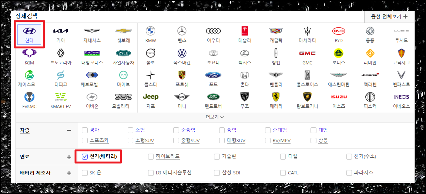This screenshot has height=194, width=426.
Task: Select the Lucid (루시드) brand
Action: point(401,31)
